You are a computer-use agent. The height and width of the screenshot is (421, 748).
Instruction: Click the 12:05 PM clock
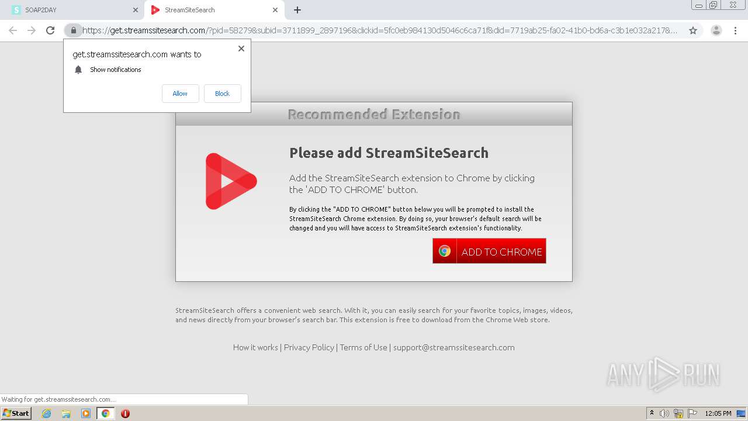718,413
